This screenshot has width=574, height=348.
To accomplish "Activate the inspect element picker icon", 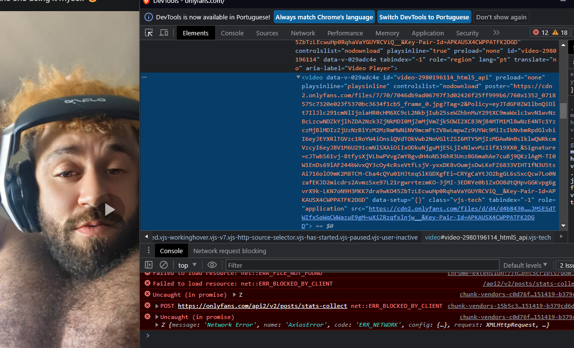I will pyautogui.click(x=149, y=33).
